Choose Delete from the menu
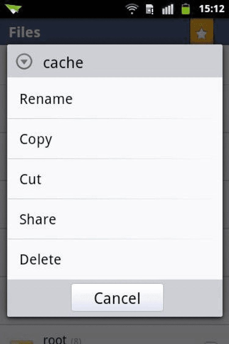The image size is (229, 344). click(x=40, y=259)
